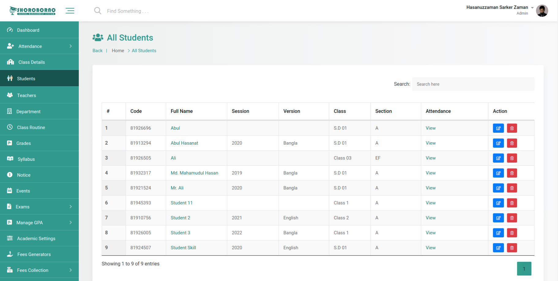Viewport: 558px width, 281px height.
Task: View attendance for Student 11
Action: tap(430, 203)
